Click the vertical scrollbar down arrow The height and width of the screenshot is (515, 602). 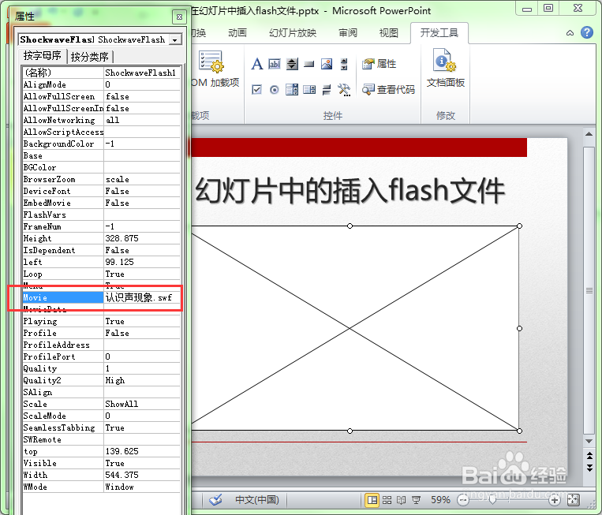[589, 442]
